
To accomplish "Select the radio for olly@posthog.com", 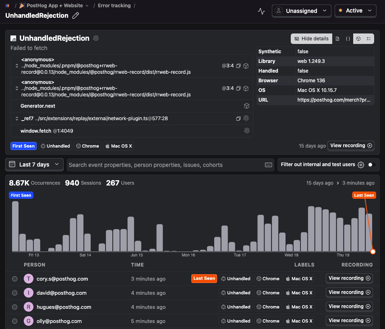I will [15, 321].
